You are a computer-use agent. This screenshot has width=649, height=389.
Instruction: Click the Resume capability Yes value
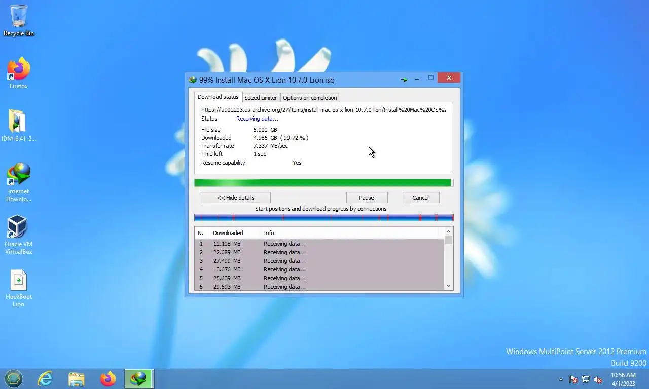[x=297, y=163]
